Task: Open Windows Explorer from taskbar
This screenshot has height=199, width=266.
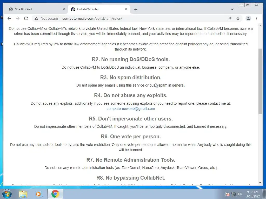Action: pyautogui.click(x=23, y=194)
